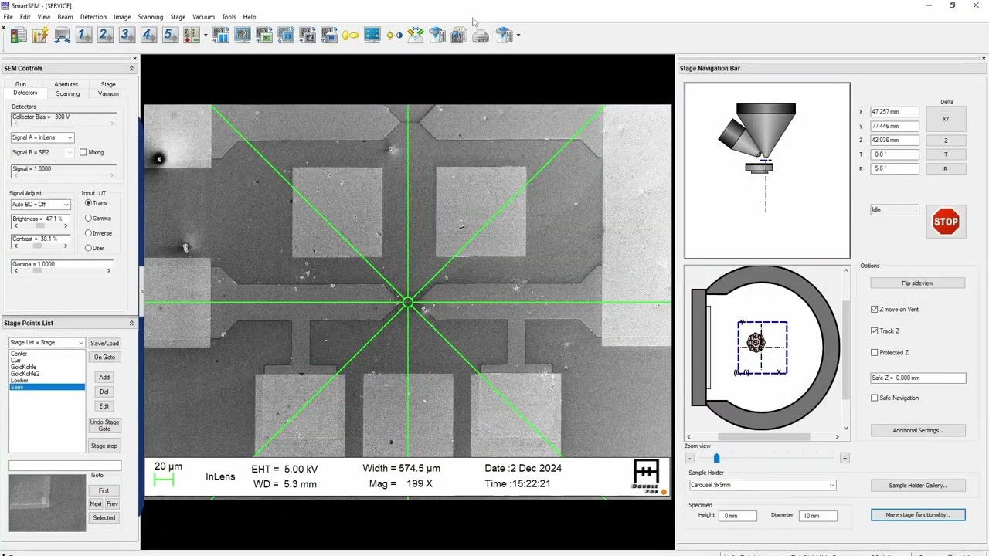Click the X position 47.257 mm field
Image resolution: width=989 pixels, height=556 pixels.
click(x=895, y=112)
